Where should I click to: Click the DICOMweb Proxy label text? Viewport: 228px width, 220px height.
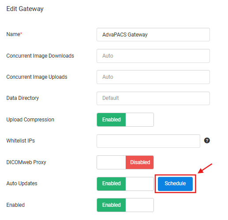click(26, 162)
